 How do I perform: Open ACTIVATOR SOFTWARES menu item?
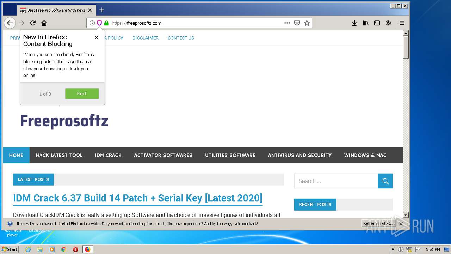point(163,155)
